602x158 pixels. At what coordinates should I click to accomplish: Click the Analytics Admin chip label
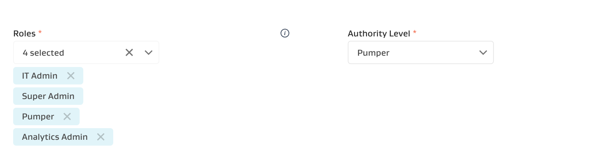coord(55,137)
